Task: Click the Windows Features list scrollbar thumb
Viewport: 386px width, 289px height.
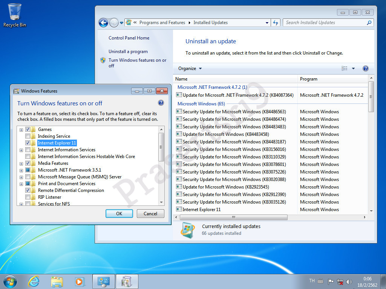Action: point(161,147)
